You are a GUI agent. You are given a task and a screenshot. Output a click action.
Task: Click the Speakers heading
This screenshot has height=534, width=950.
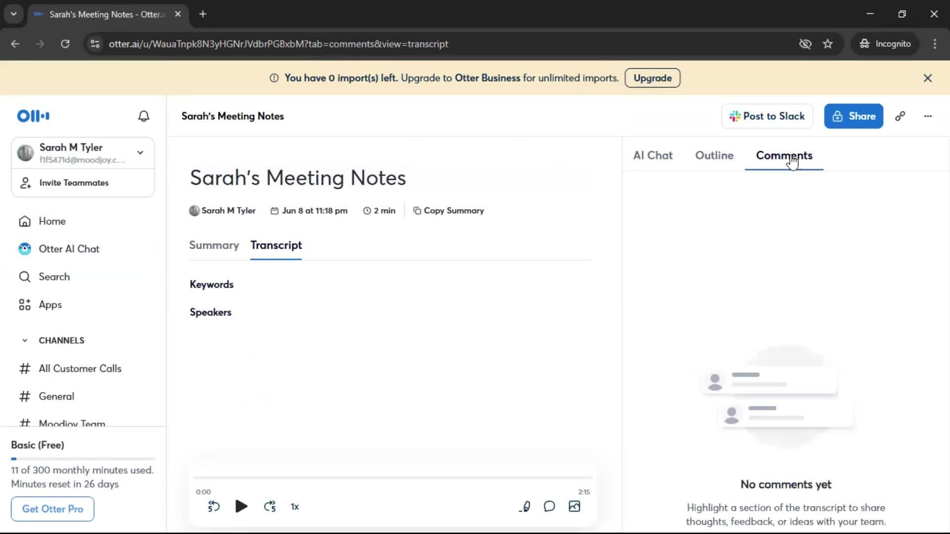click(x=210, y=312)
